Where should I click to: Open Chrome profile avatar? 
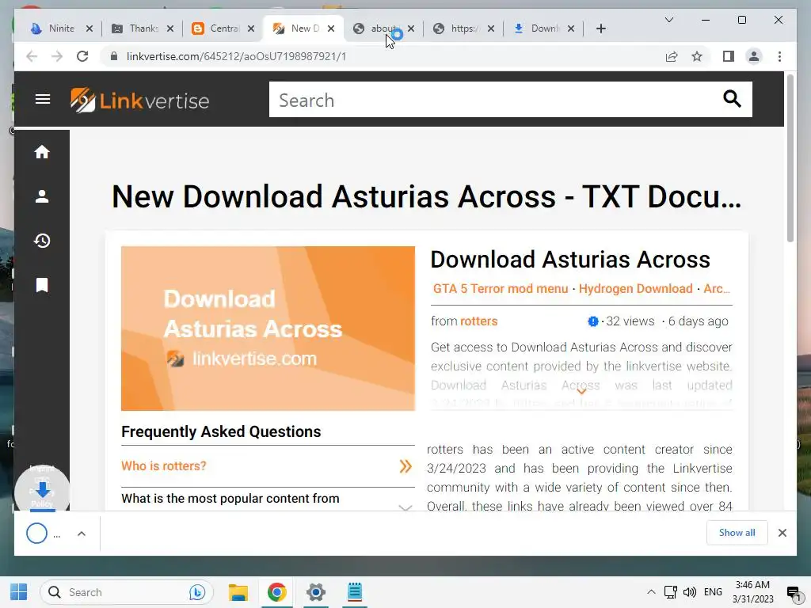point(754,56)
